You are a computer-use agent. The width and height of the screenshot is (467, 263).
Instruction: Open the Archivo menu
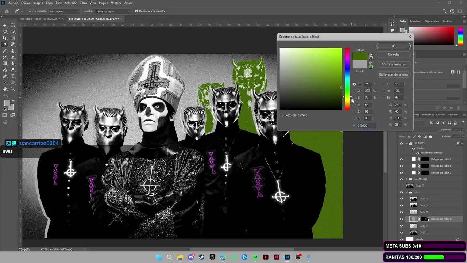point(13,3)
